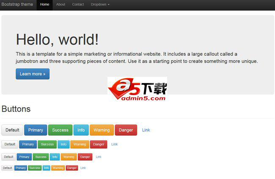275x179 pixels.
Task: Go to the Contact navbar item
Action: 78,5
